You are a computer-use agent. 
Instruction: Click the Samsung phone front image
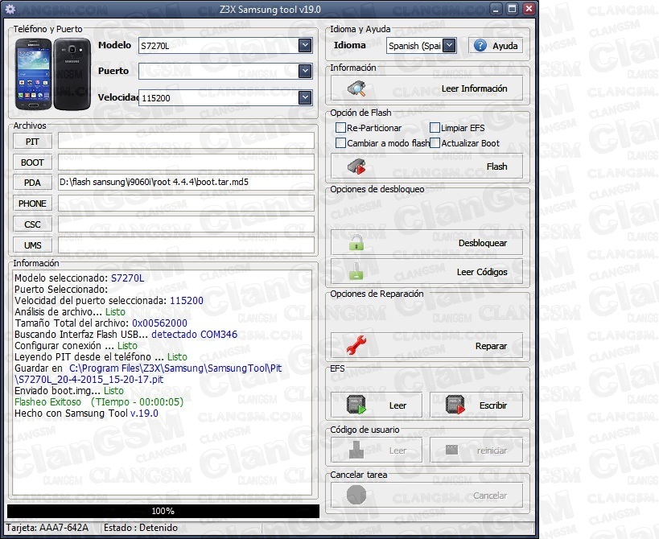[33, 74]
